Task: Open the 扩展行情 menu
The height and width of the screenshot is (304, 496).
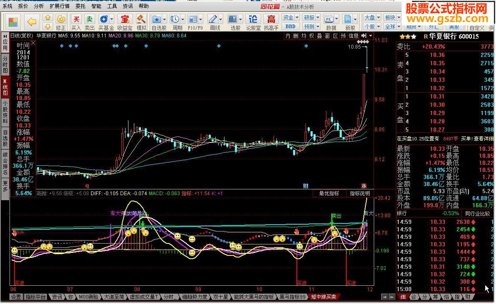Action: [59, 6]
